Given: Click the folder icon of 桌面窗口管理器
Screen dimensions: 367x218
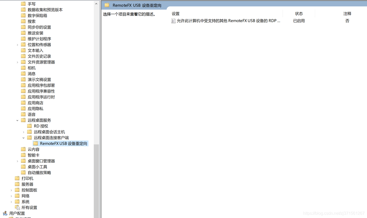Looking at the screenshot, I should tap(23, 161).
